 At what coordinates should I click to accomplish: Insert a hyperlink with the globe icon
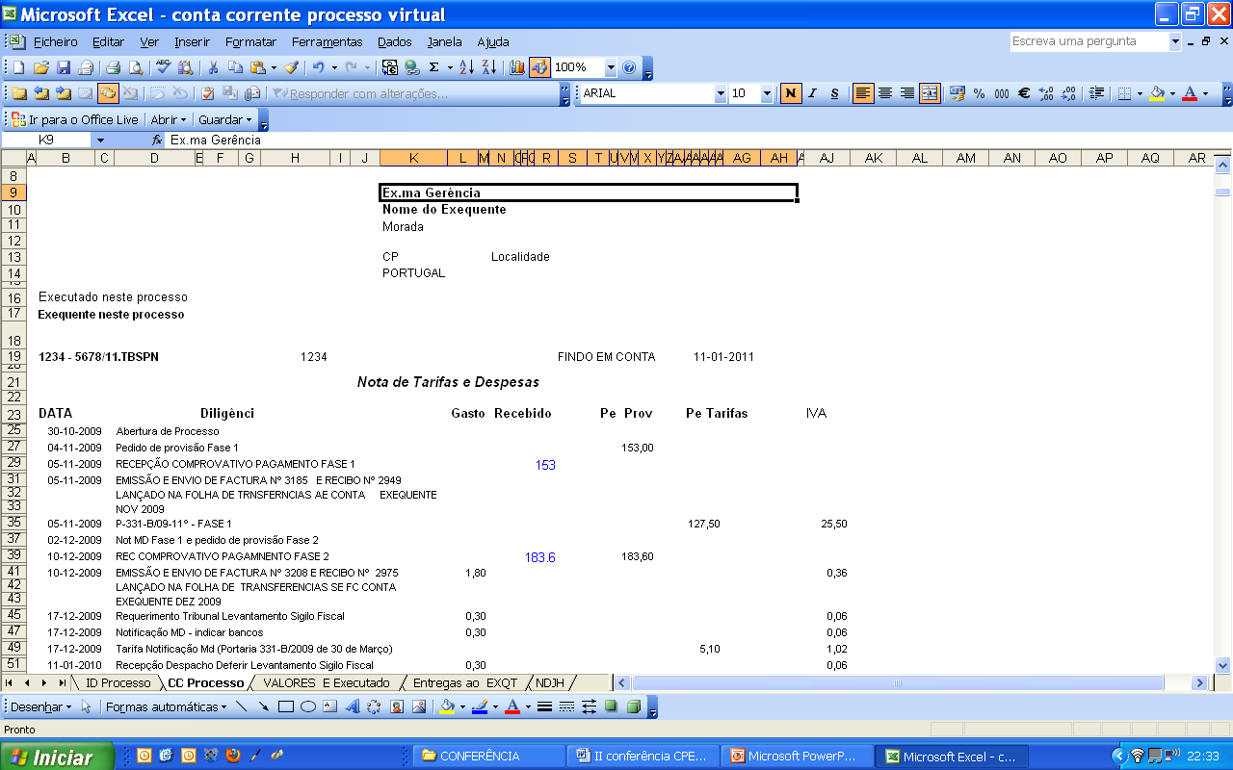point(412,67)
